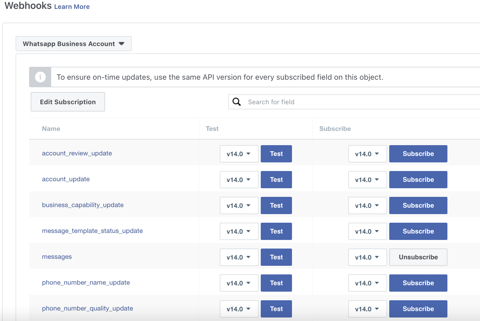Test the account_update webhook field
Viewport: 480px width, 321px height.
(276, 180)
